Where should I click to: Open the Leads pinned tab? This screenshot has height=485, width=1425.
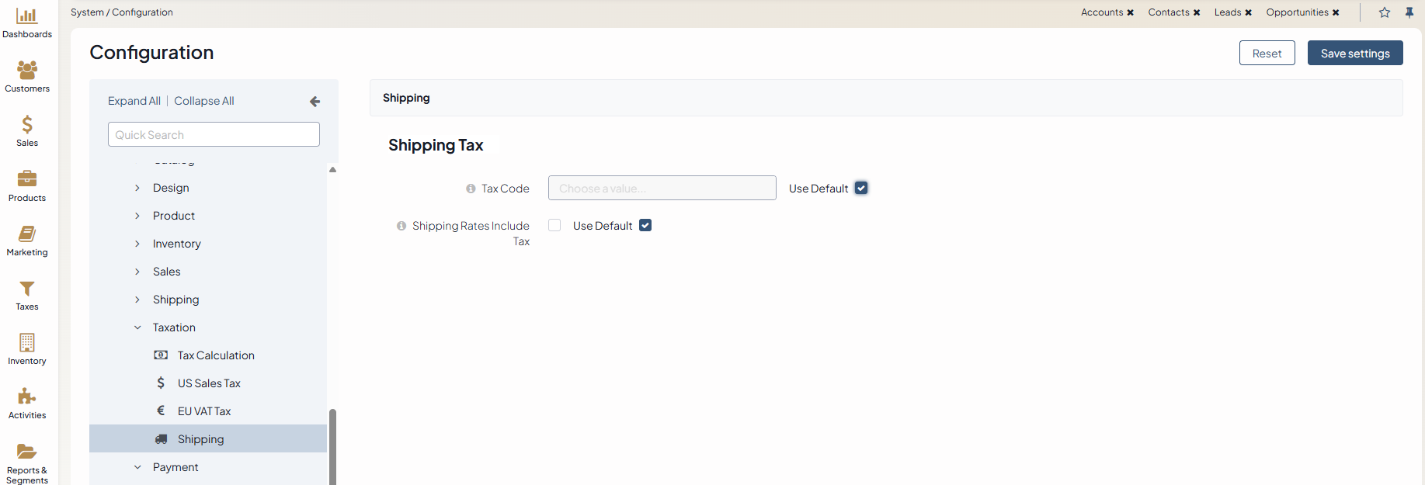(1228, 12)
